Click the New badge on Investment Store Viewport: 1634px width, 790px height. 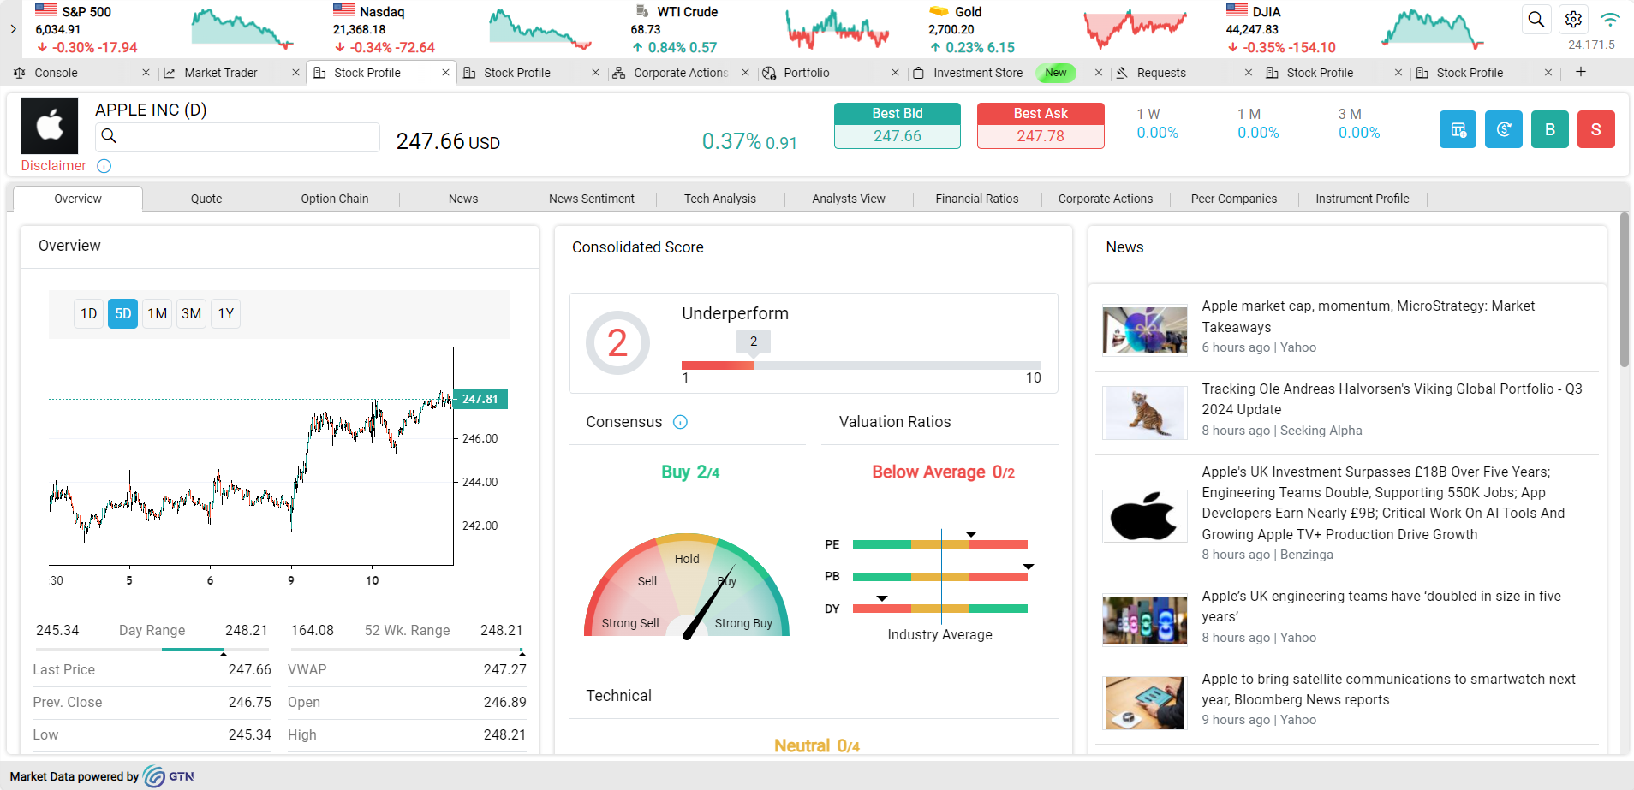(1056, 73)
